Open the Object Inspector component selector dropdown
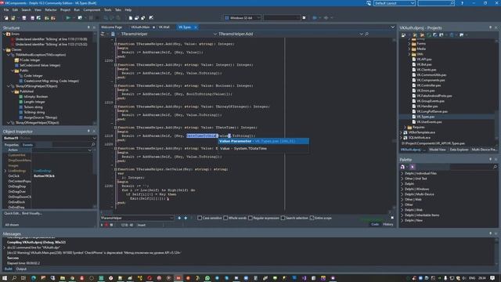The width and height of the screenshot is (501, 282). click(x=94, y=138)
